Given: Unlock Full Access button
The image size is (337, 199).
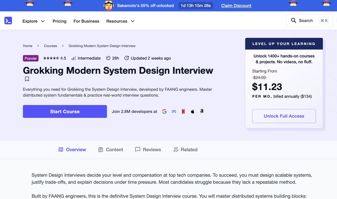Looking at the screenshot, I should point(284,116).
